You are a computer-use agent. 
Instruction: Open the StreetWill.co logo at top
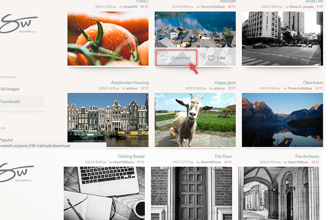[x=19, y=24]
